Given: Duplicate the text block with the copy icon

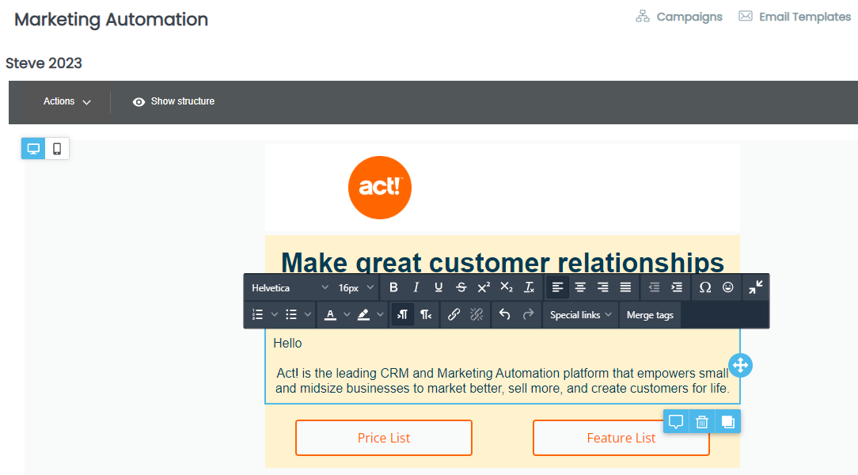Looking at the screenshot, I should [727, 421].
